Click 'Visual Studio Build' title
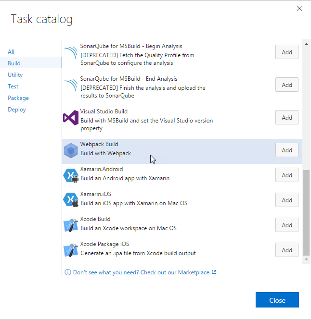311x320 pixels. tap(104, 111)
